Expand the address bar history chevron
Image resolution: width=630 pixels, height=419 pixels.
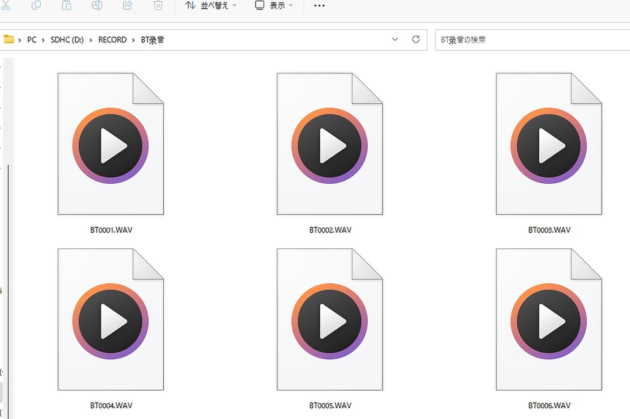tap(395, 39)
